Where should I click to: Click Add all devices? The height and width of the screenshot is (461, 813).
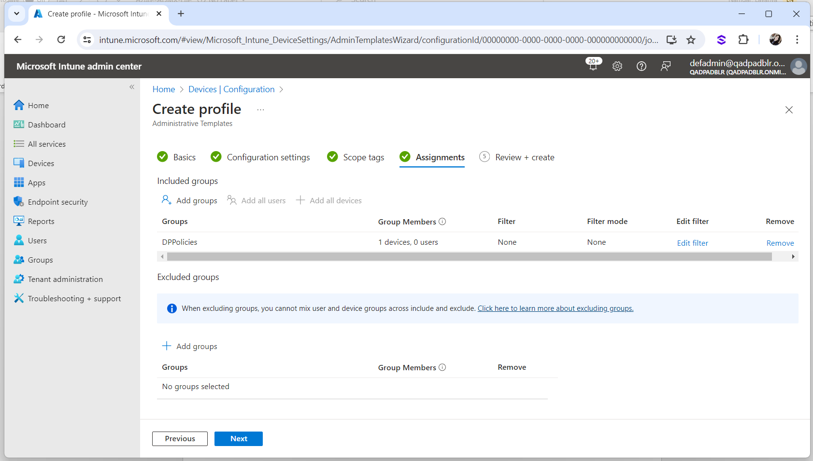coord(328,200)
